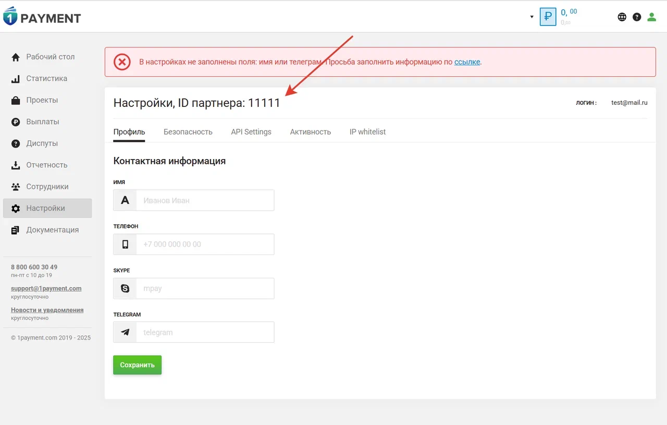Click the 1Payment logo

(42, 17)
